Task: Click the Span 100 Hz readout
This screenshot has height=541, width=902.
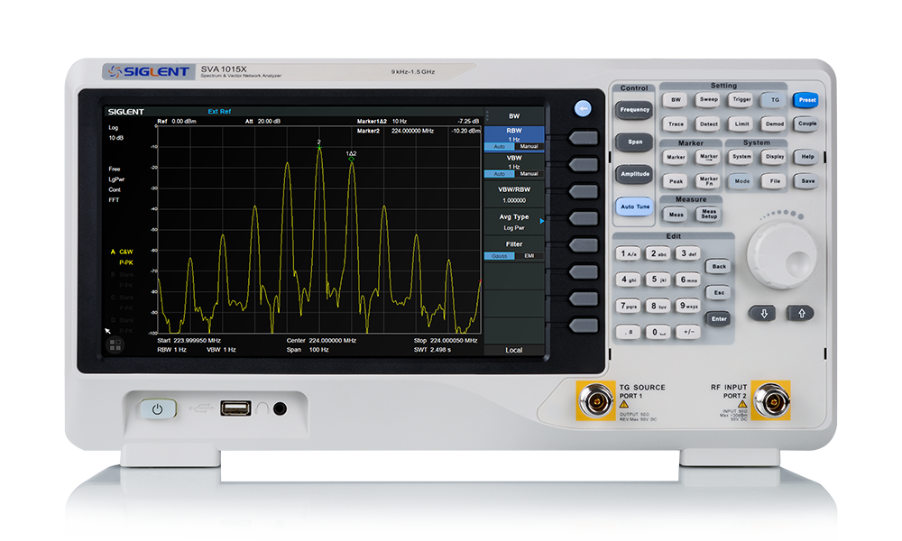Action: click(308, 350)
